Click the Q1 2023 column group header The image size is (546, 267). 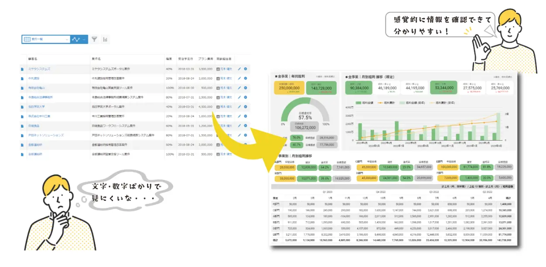(x=328, y=192)
